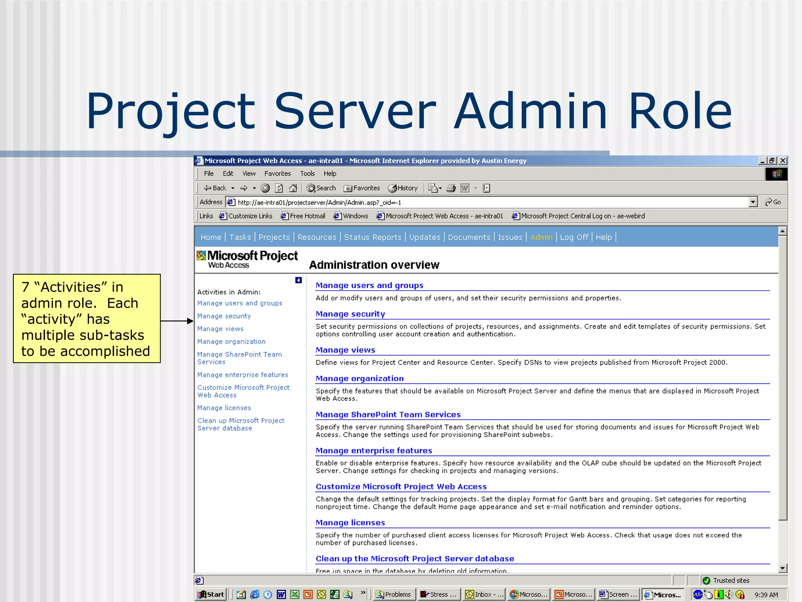This screenshot has width=802, height=602.
Task: Collapse the Activities side pane arrow
Action: pos(298,280)
